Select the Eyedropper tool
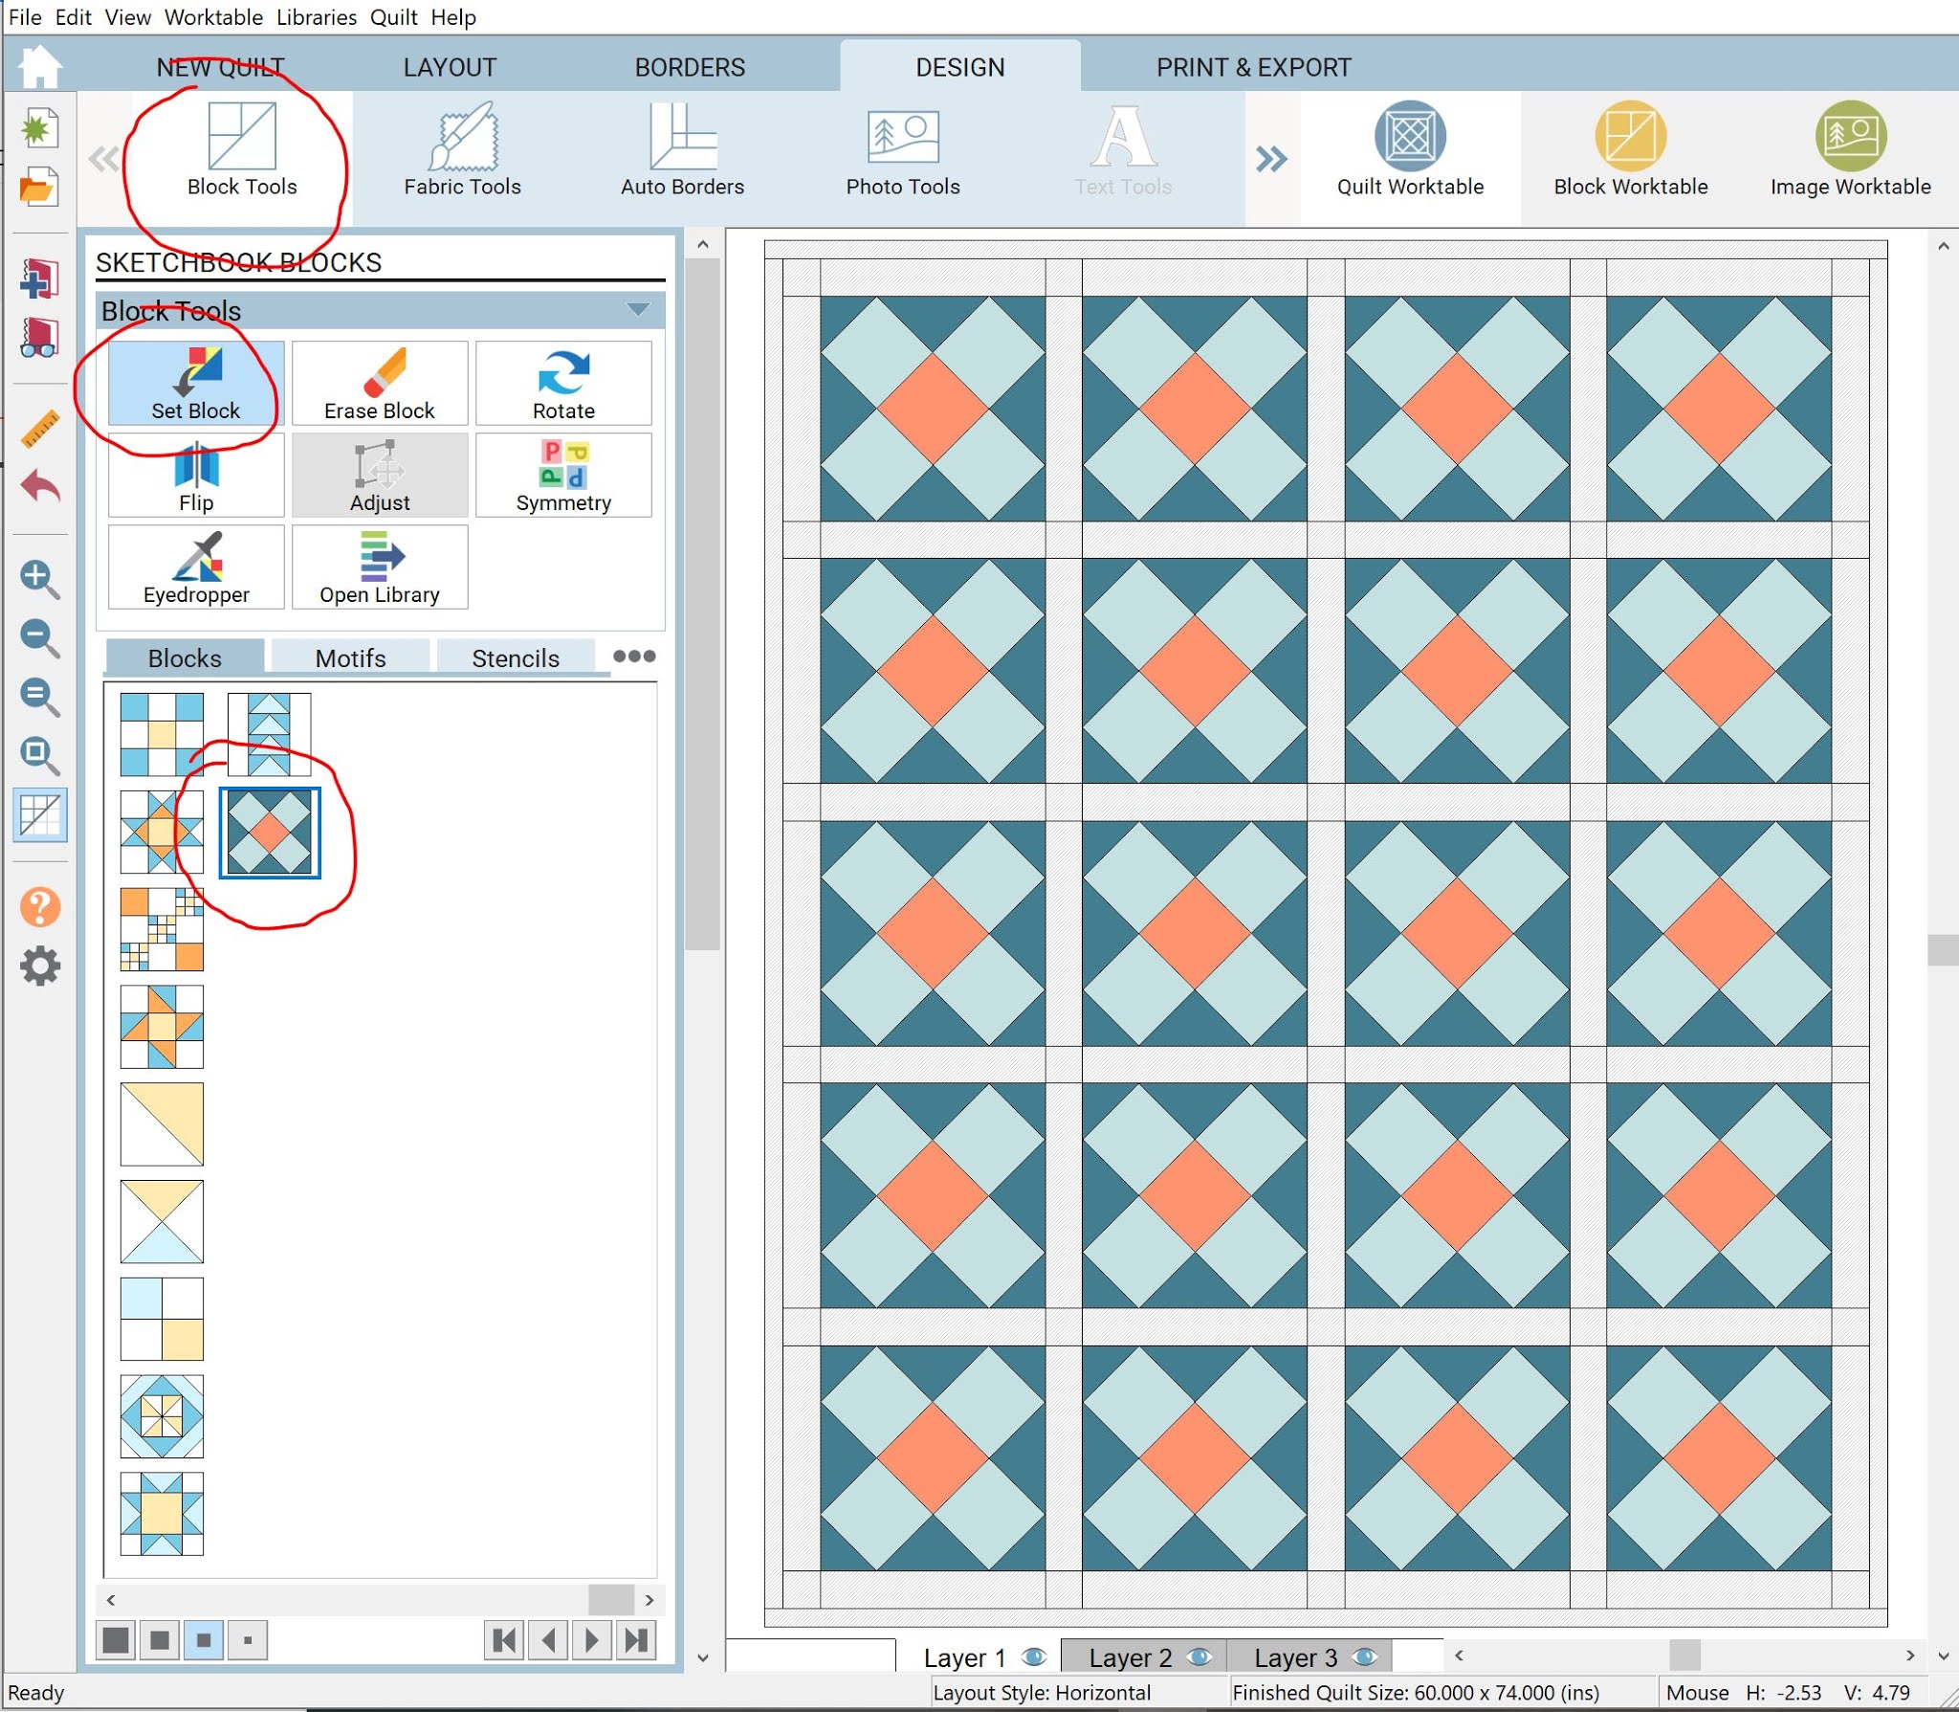The height and width of the screenshot is (1712, 1959). [195, 567]
